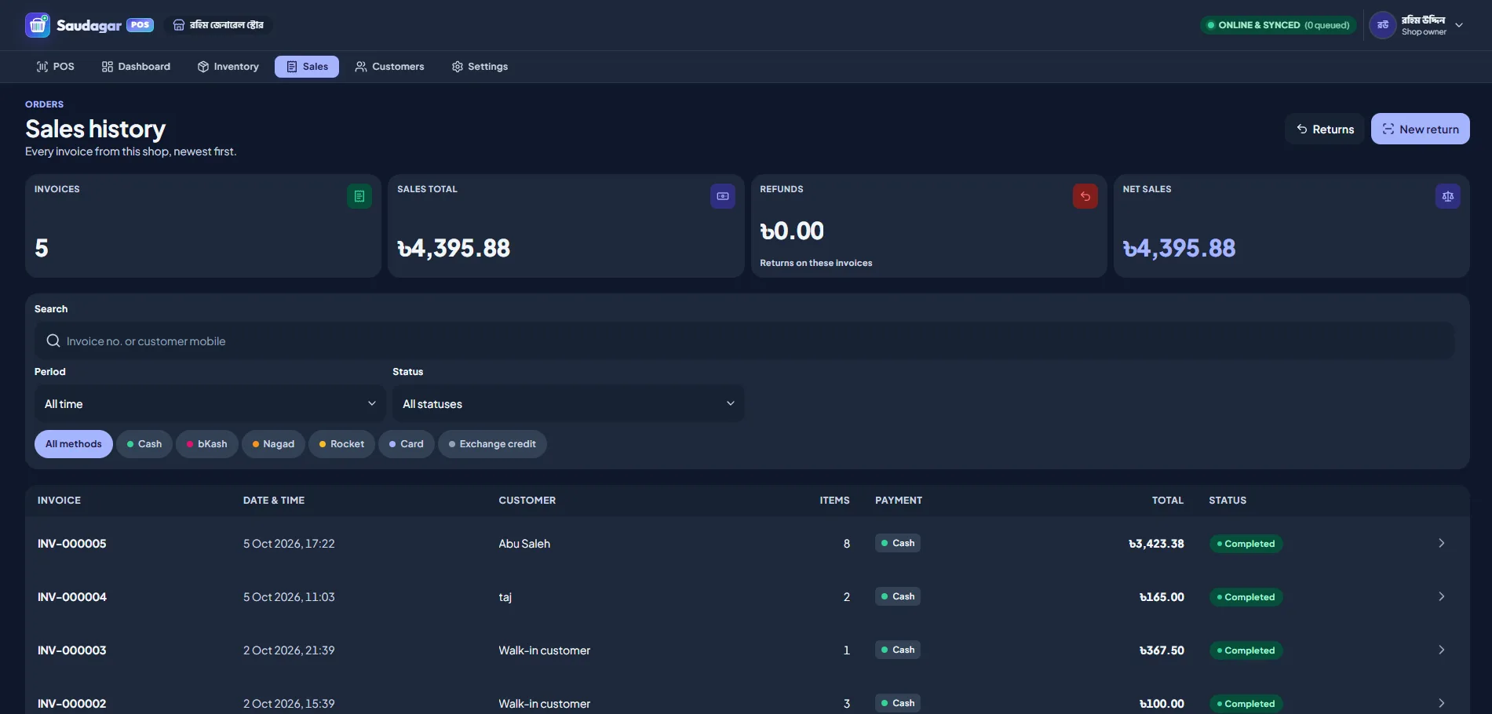
Task: Click invoice number INV-000004
Action: point(72,597)
